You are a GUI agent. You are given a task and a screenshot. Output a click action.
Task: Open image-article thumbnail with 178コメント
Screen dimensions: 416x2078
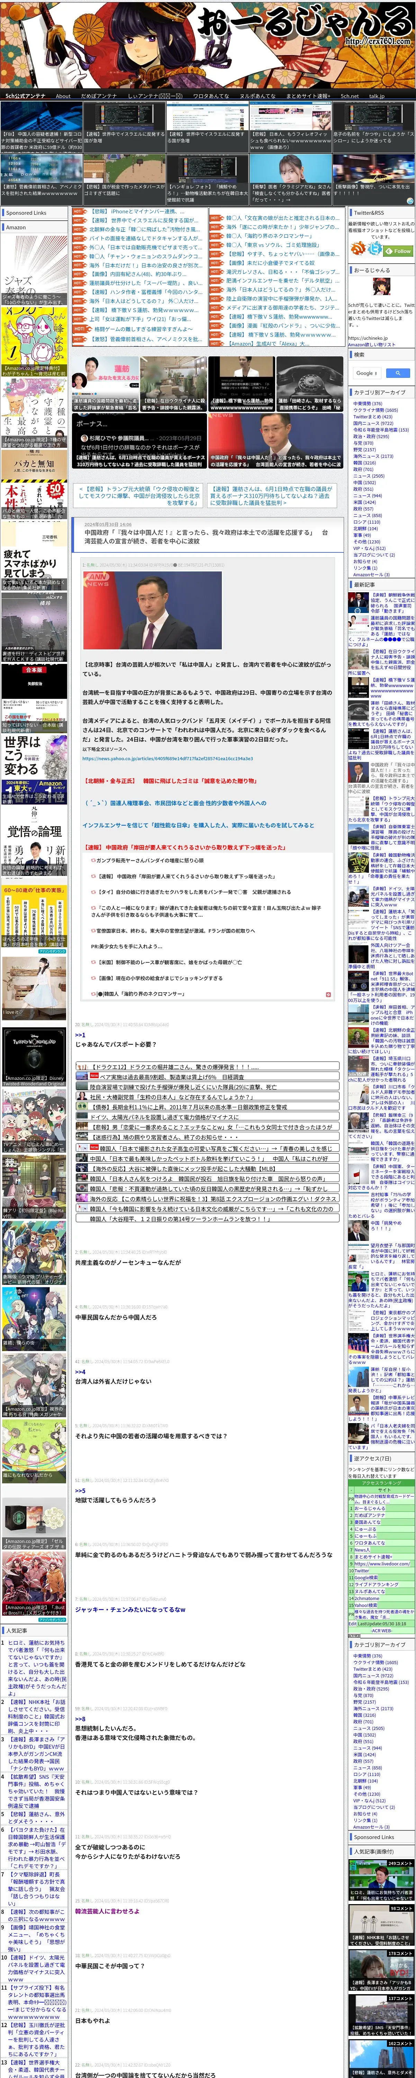click(381, 1970)
